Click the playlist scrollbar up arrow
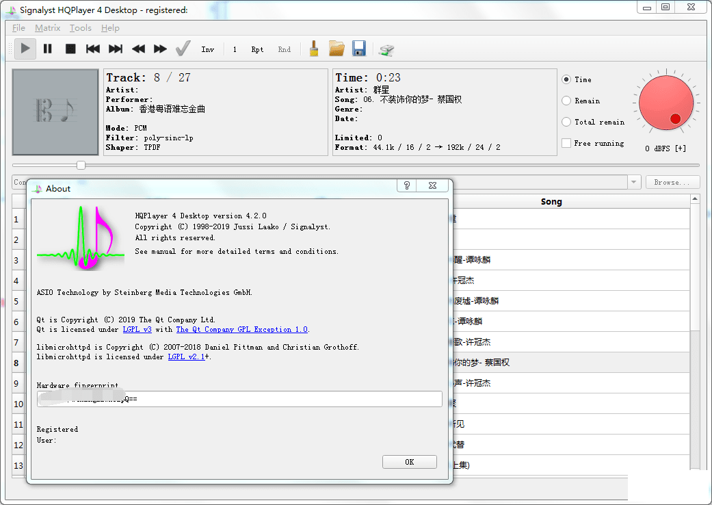The width and height of the screenshot is (712, 505). tap(695, 199)
